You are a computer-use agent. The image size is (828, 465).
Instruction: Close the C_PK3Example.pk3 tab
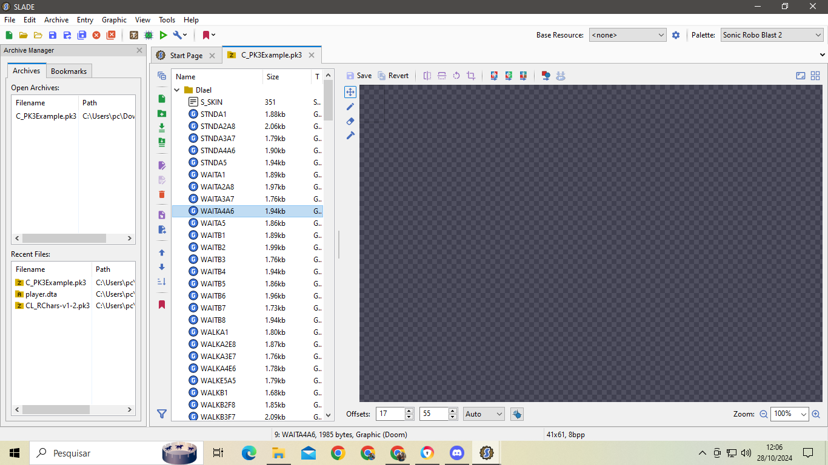[x=312, y=55]
